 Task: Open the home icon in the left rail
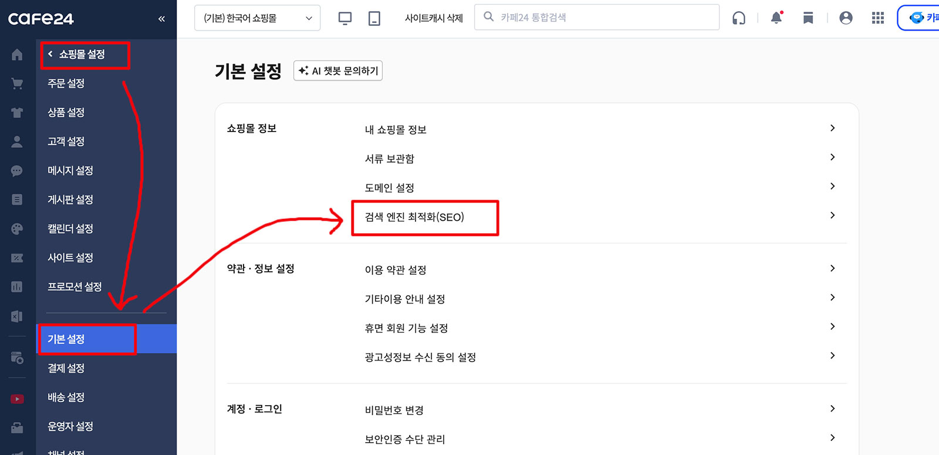[x=17, y=55]
